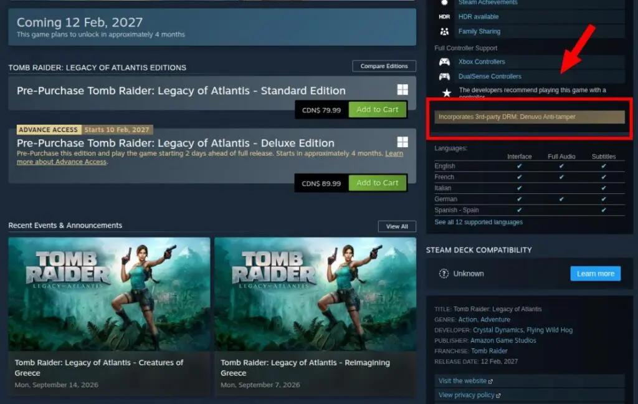Click the CDN$ 79.99 price

[x=321, y=110]
